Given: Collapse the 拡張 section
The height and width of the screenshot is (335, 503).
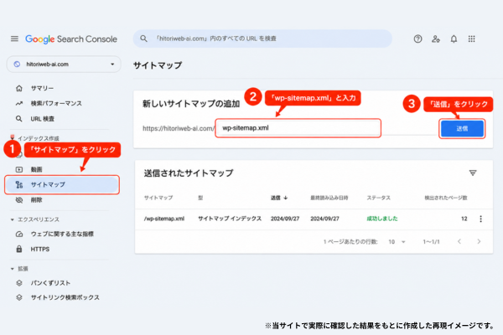Looking at the screenshot, I should [x=13, y=269].
